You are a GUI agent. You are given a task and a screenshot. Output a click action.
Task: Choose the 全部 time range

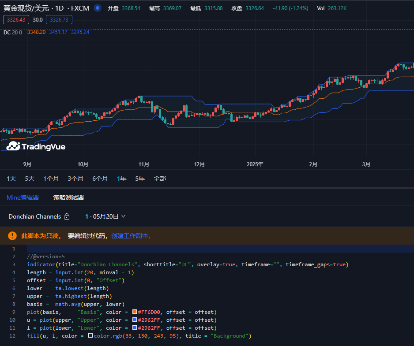click(160, 179)
